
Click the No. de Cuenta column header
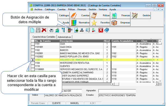[47, 41]
